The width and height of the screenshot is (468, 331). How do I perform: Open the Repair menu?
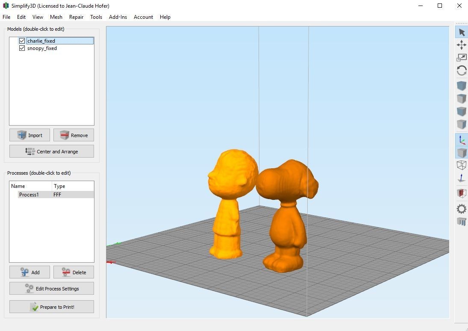pos(76,17)
